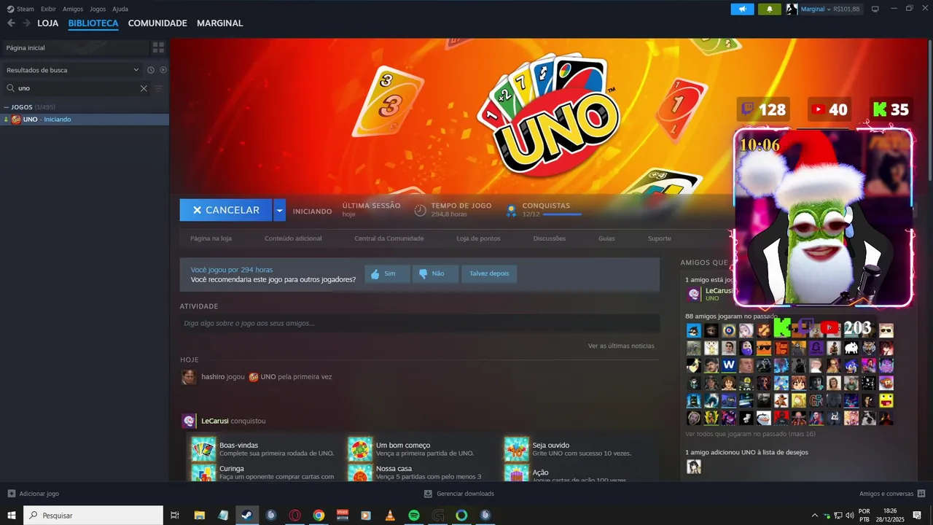Open LeCarusi avatar in friends playing

click(695, 294)
